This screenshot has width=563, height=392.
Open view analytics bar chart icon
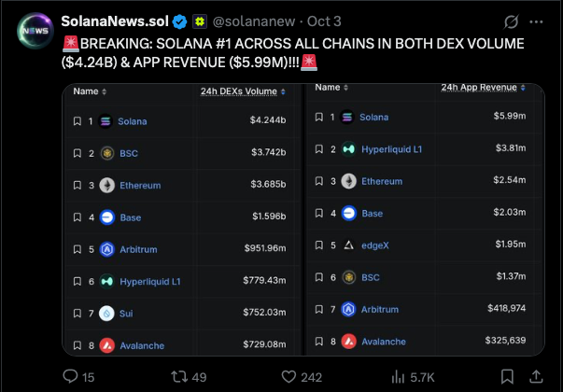pyautogui.click(x=399, y=376)
